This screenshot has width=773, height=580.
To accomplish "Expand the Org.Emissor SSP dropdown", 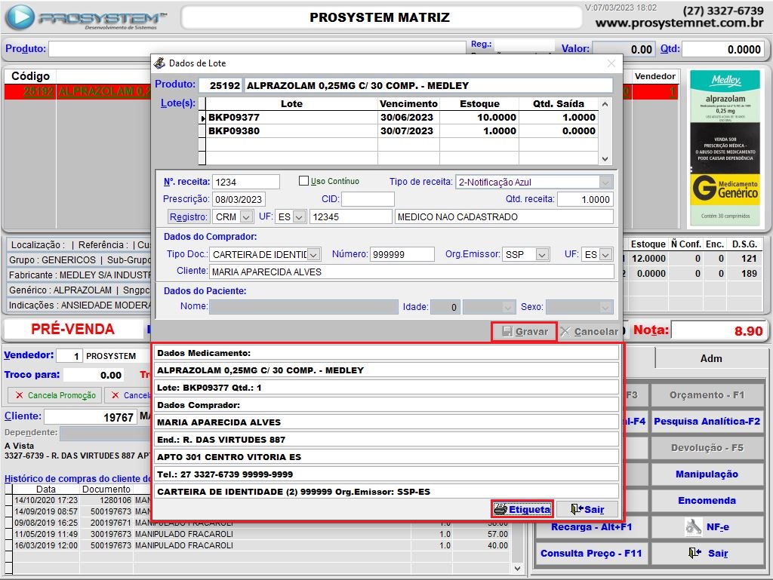I will (542, 254).
